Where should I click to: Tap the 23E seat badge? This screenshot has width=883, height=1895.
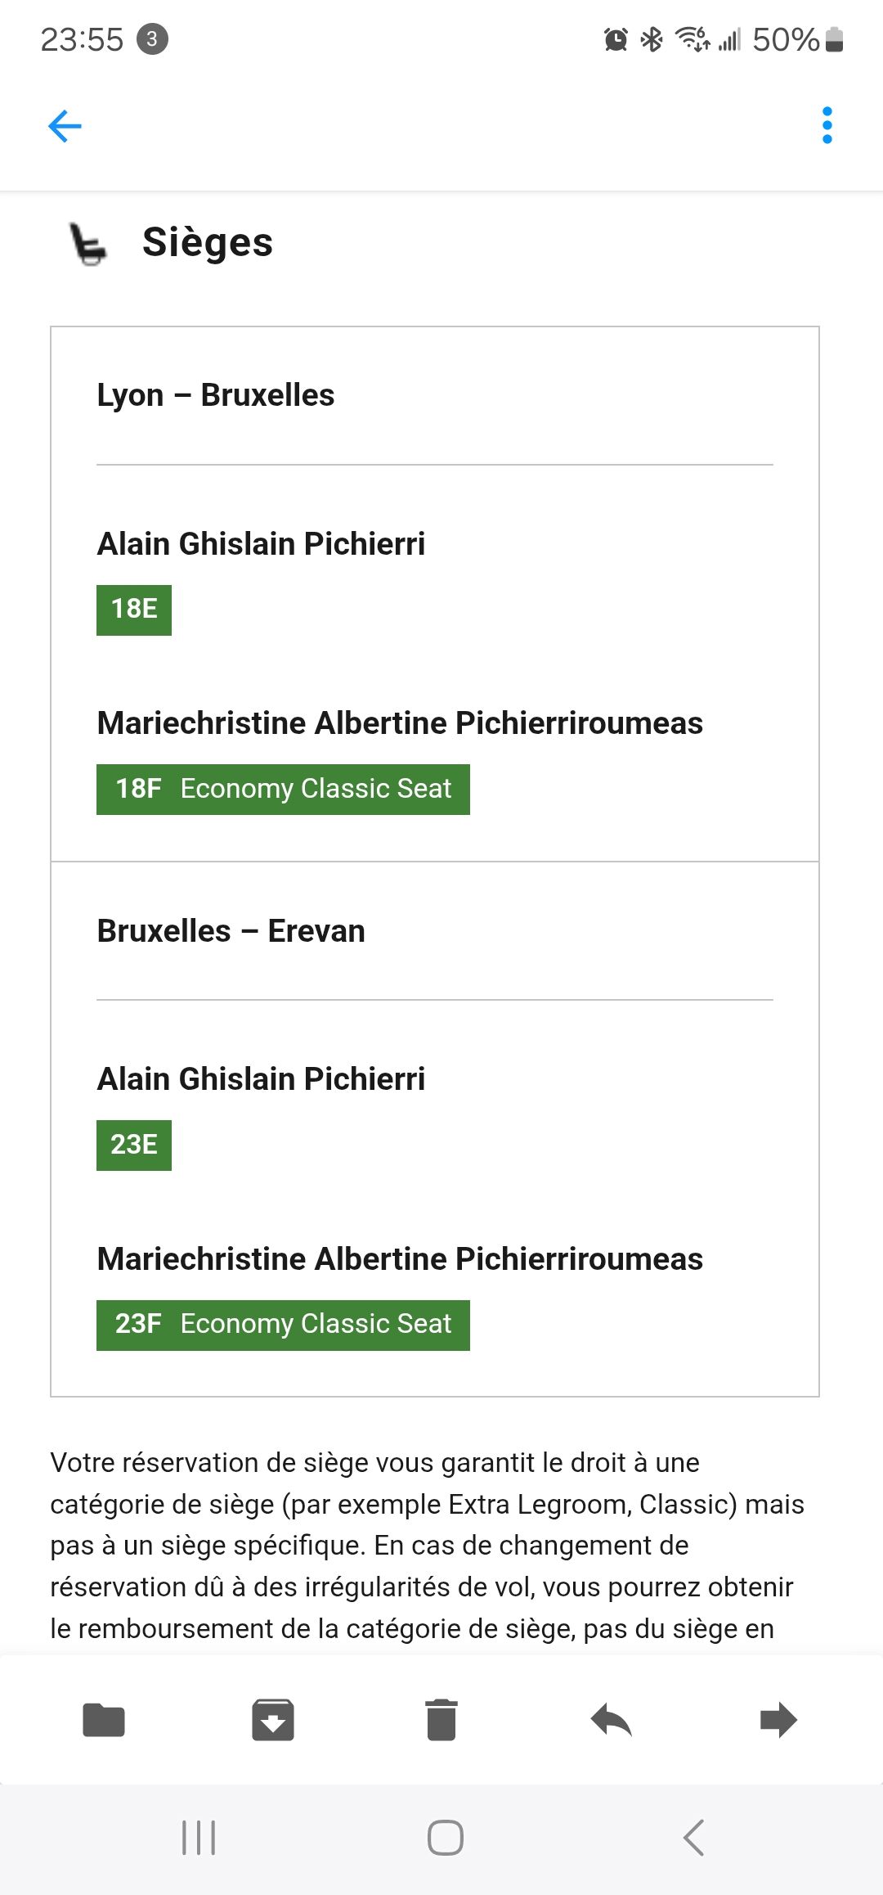pos(134,1146)
